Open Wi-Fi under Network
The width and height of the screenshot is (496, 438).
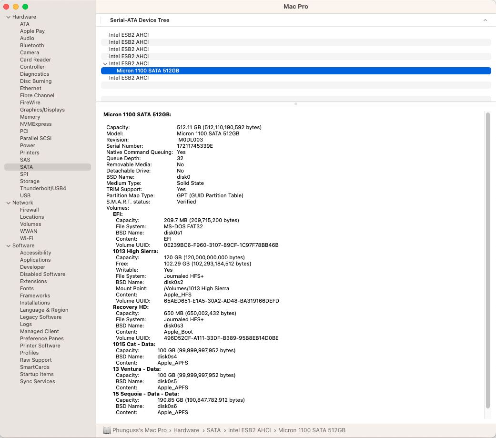point(27,238)
